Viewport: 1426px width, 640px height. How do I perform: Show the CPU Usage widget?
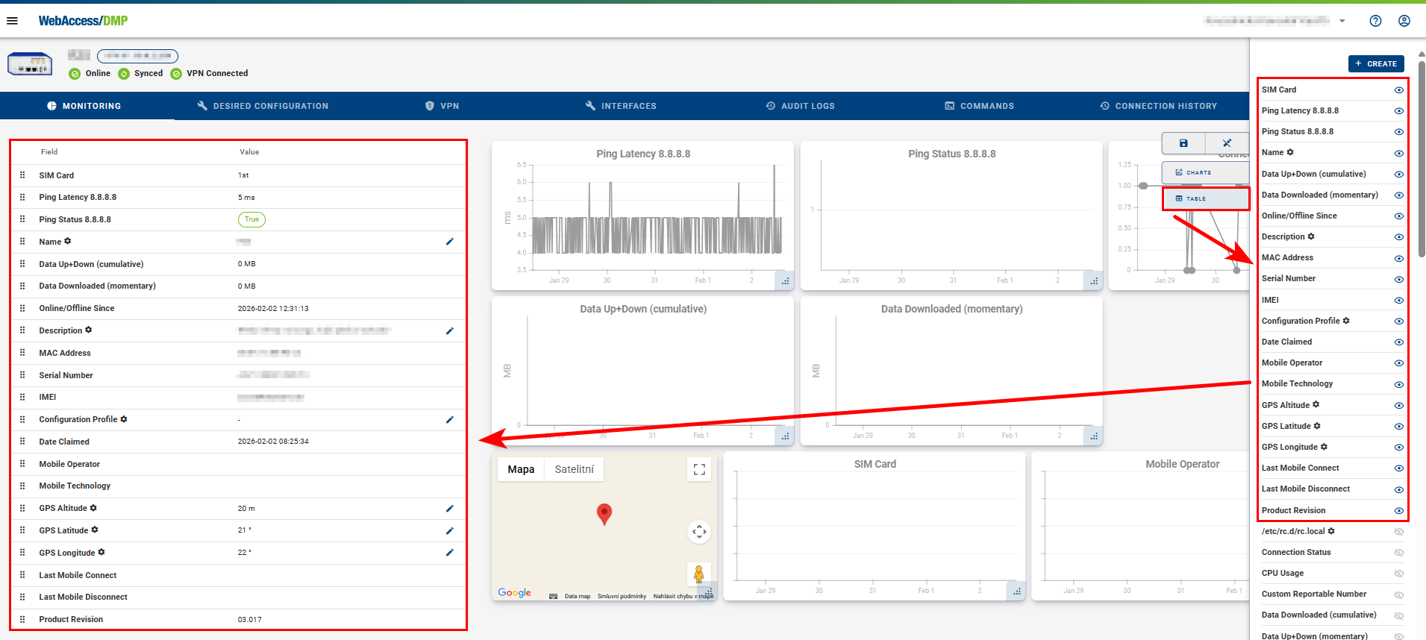pos(1398,574)
